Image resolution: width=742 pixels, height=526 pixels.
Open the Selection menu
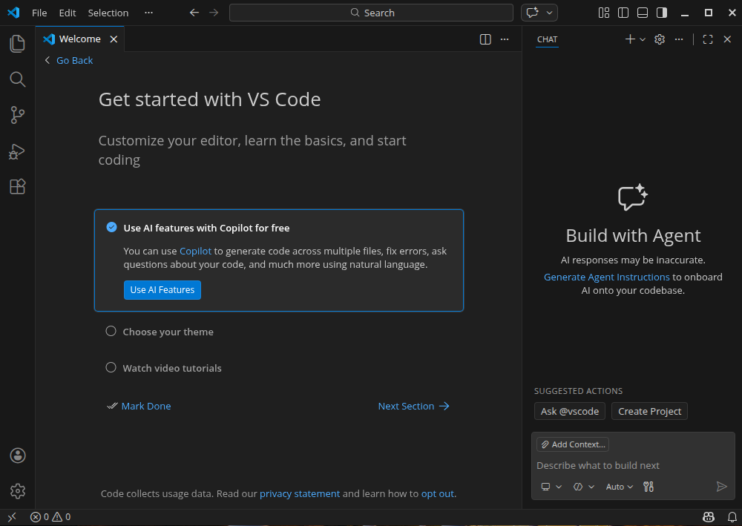[x=108, y=13]
